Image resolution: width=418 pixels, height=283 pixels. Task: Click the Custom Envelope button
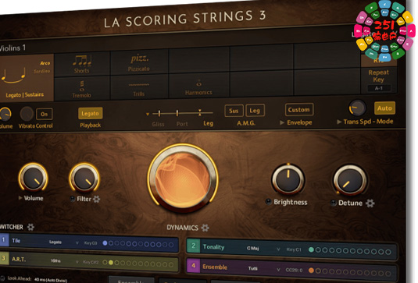point(299,110)
